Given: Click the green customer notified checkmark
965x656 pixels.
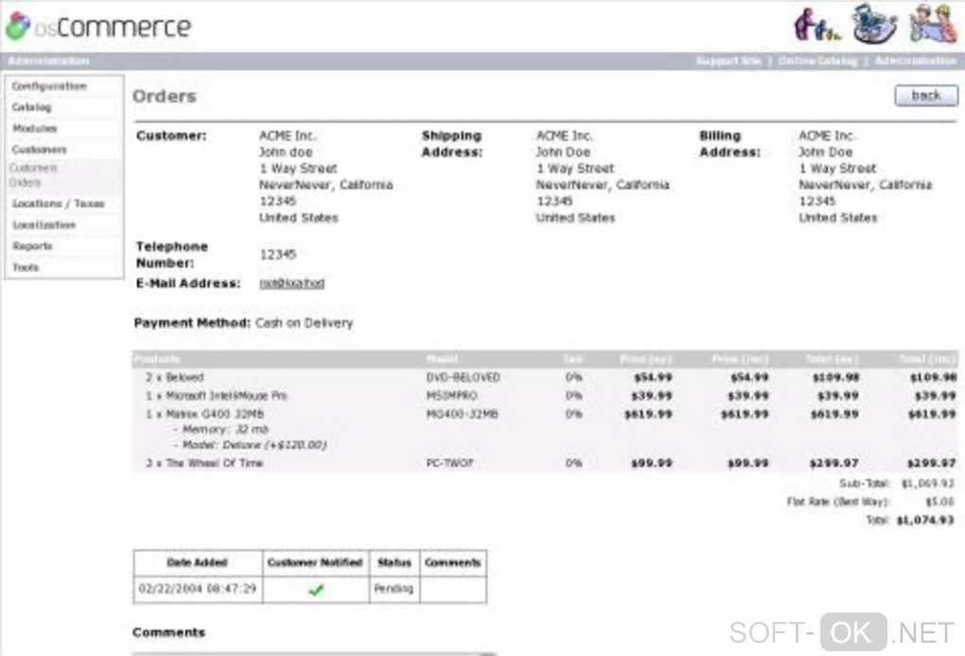Looking at the screenshot, I should point(316,590).
